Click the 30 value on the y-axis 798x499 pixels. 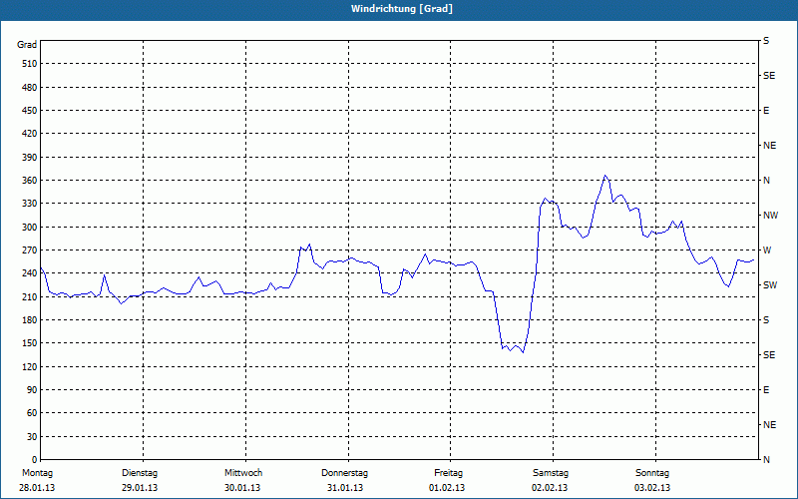tap(32, 436)
